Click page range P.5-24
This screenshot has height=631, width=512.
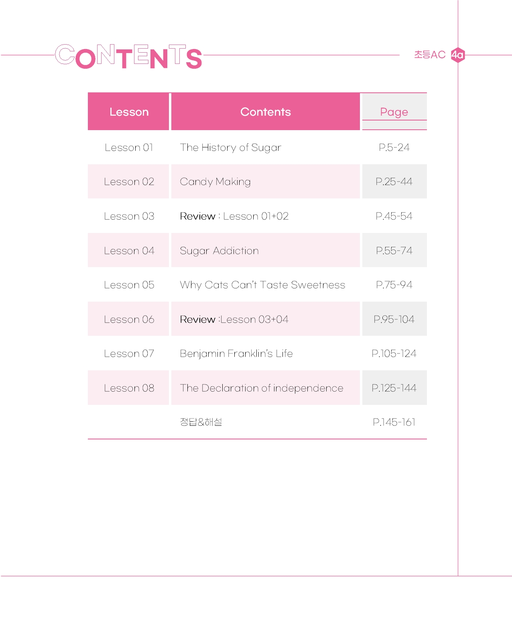tap(394, 147)
